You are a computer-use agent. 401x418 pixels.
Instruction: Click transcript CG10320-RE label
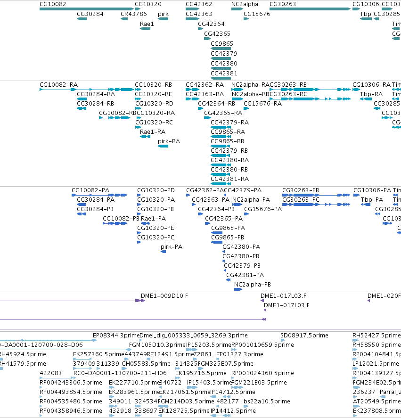pyautogui.click(x=154, y=94)
